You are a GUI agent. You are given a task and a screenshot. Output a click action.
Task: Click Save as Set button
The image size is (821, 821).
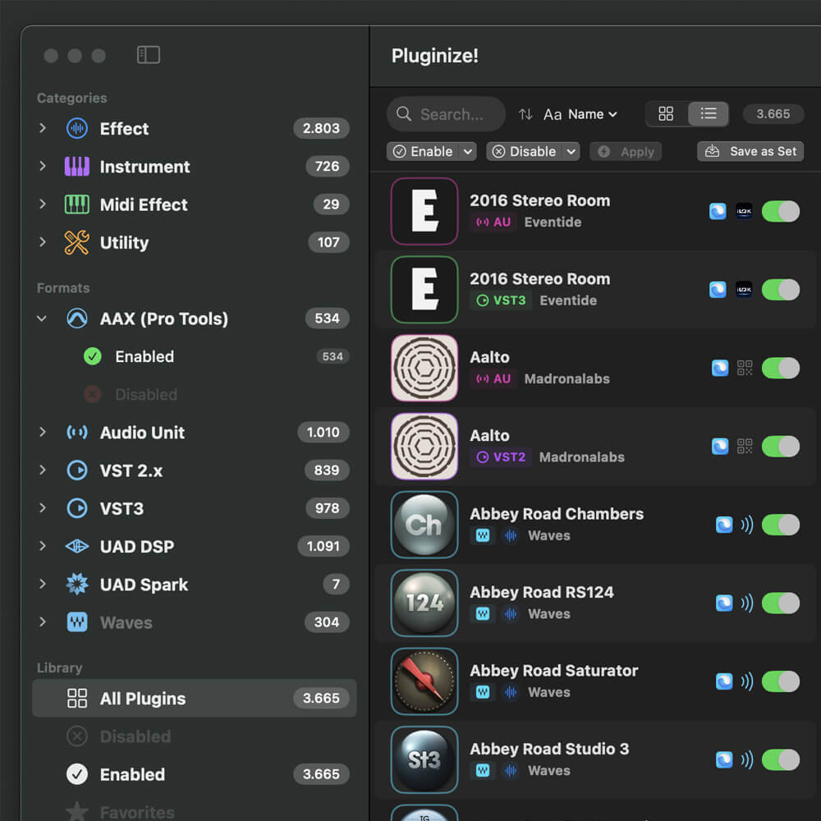click(x=750, y=152)
